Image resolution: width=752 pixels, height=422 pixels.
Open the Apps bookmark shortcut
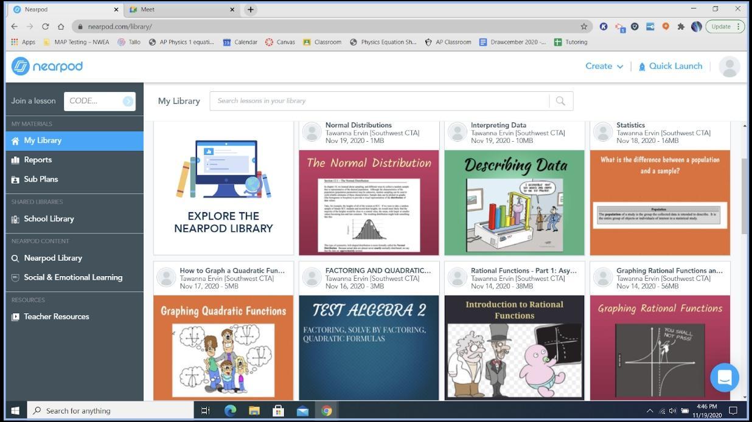click(23, 42)
